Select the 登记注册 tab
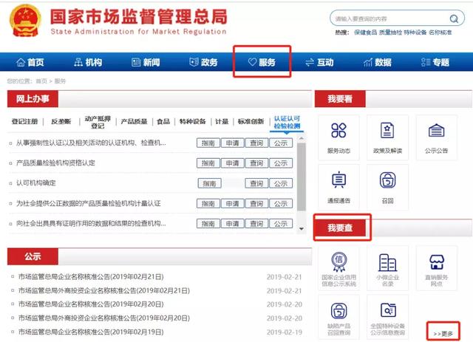473x342 pixels. [24, 122]
